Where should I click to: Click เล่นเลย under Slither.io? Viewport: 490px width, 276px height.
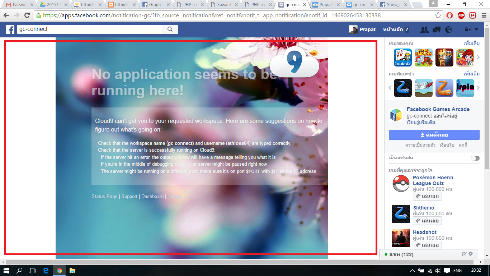pos(427,221)
